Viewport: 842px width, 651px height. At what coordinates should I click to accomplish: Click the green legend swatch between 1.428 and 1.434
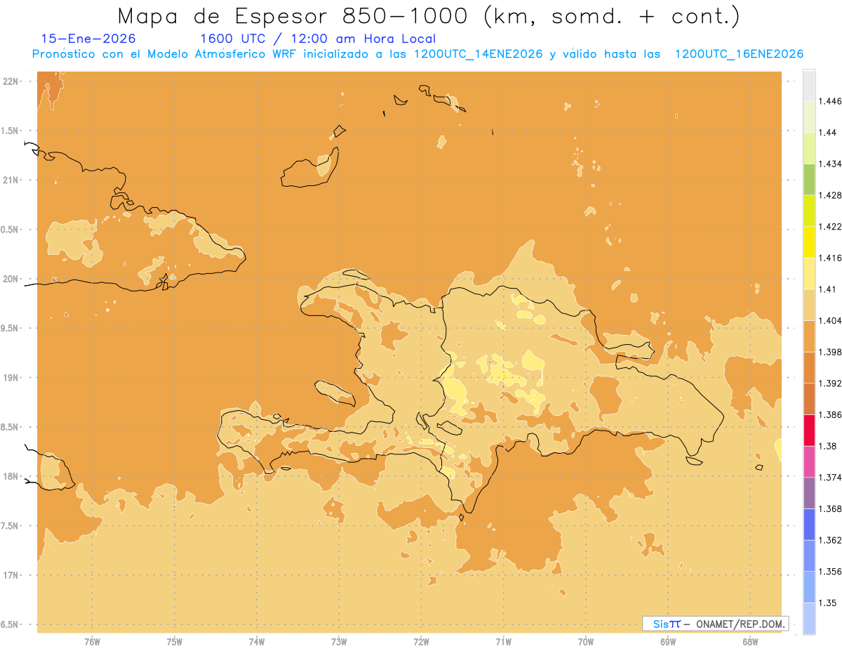click(809, 179)
